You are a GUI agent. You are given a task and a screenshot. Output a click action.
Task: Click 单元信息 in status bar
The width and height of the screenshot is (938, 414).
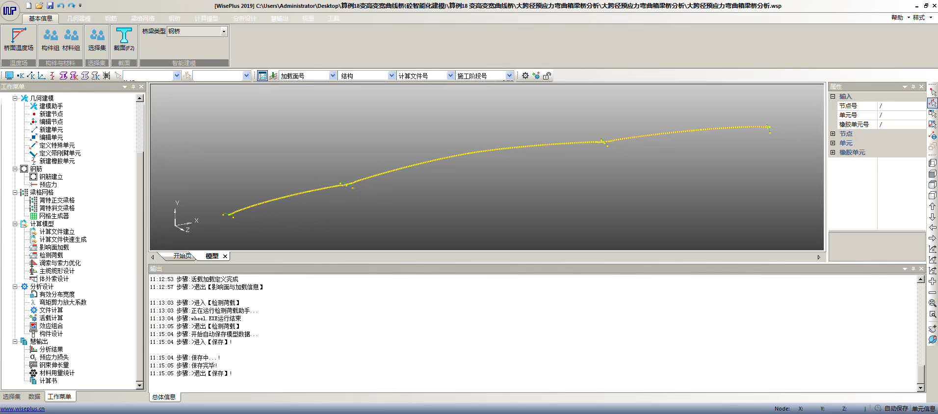click(x=924, y=409)
